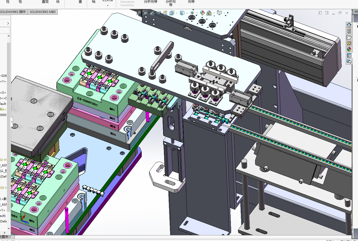This screenshot has height=241, width=358.
Task: Open the SOLIDWORKS Resources home tab
Action: pos(349,25)
